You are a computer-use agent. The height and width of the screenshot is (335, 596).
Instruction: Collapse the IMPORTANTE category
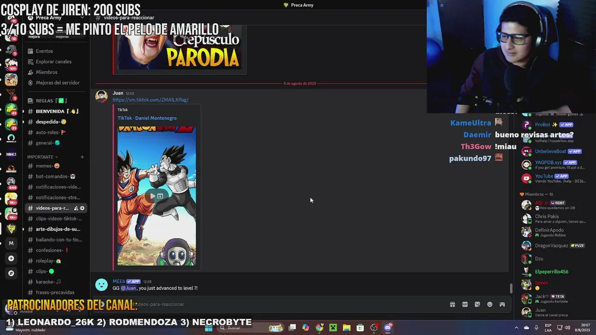(x=42, y=157)
